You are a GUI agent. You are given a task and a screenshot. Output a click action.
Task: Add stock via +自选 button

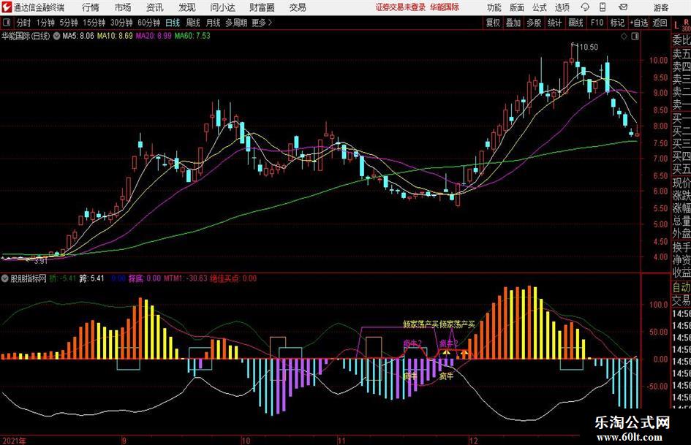pyautogui.click(x=639, y=23)
